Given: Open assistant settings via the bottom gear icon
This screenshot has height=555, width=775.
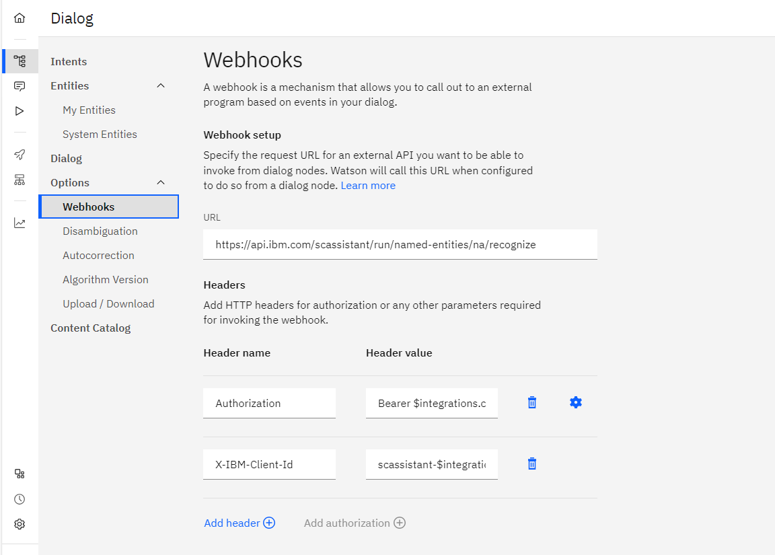Looking at the screenshot, I should click(x=20, y=524).
